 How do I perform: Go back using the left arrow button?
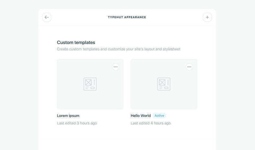click(x=47, y=17)
